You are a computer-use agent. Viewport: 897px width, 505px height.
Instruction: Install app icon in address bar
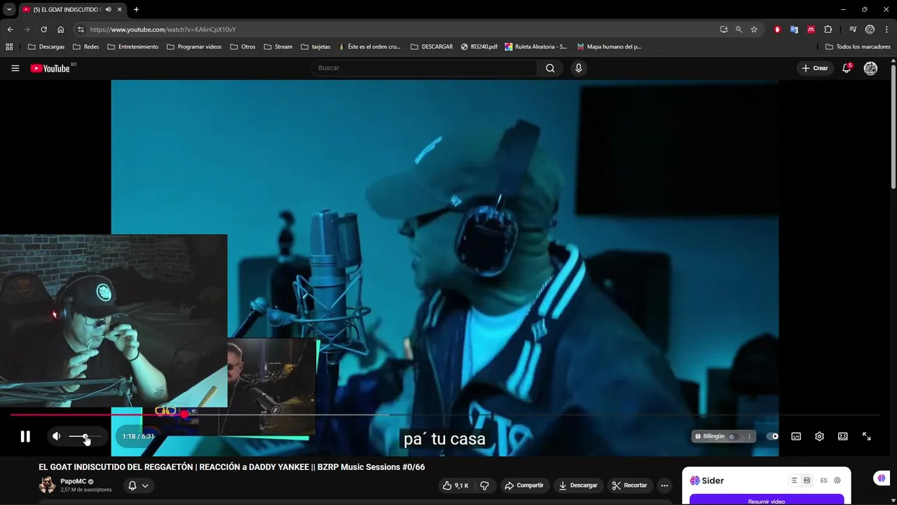[724, 29]
